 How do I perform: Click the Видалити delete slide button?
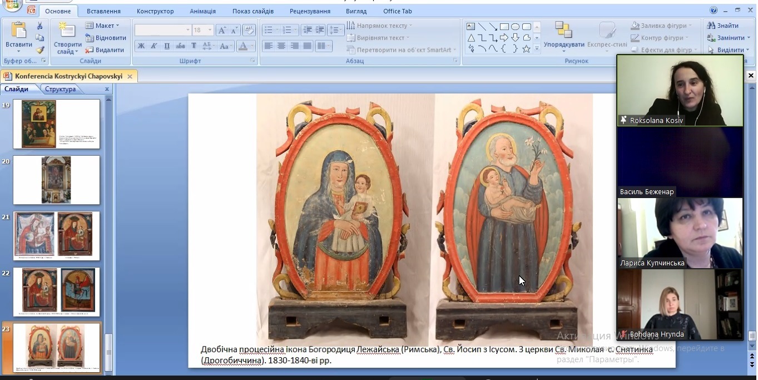(105, 50)
